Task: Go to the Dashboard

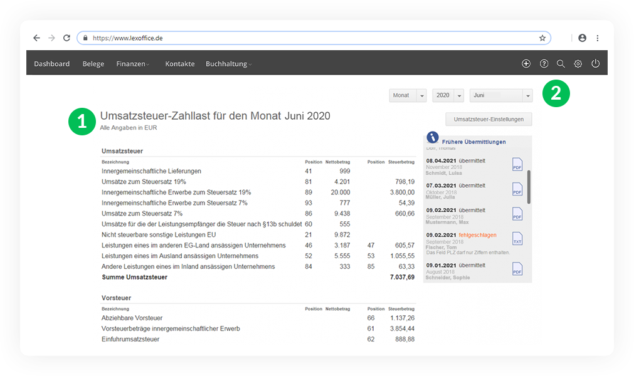Action: click(x=52, y=64)
